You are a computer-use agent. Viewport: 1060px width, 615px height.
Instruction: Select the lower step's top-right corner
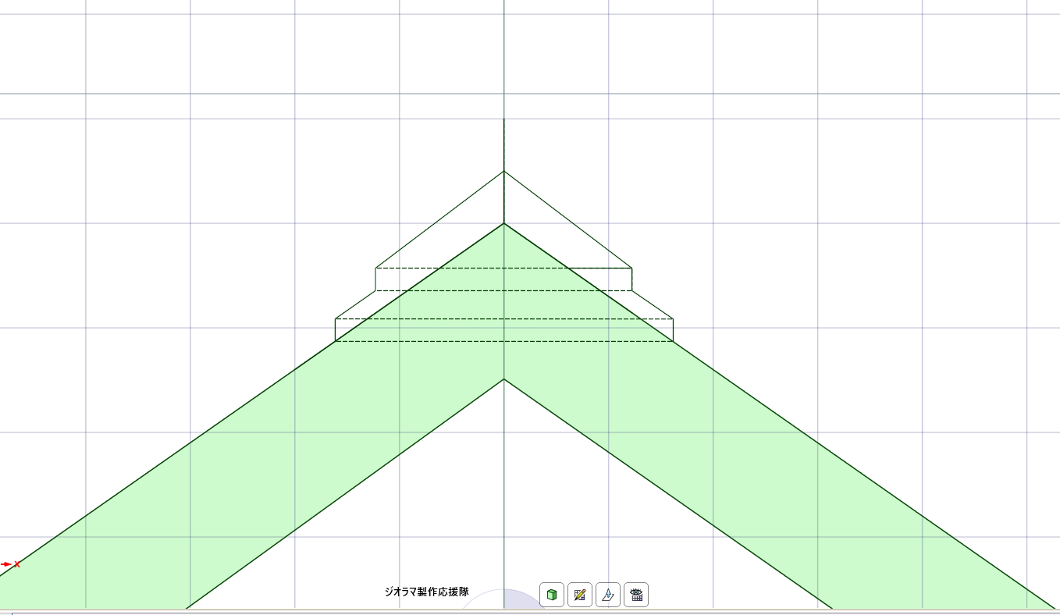(673, 318)
